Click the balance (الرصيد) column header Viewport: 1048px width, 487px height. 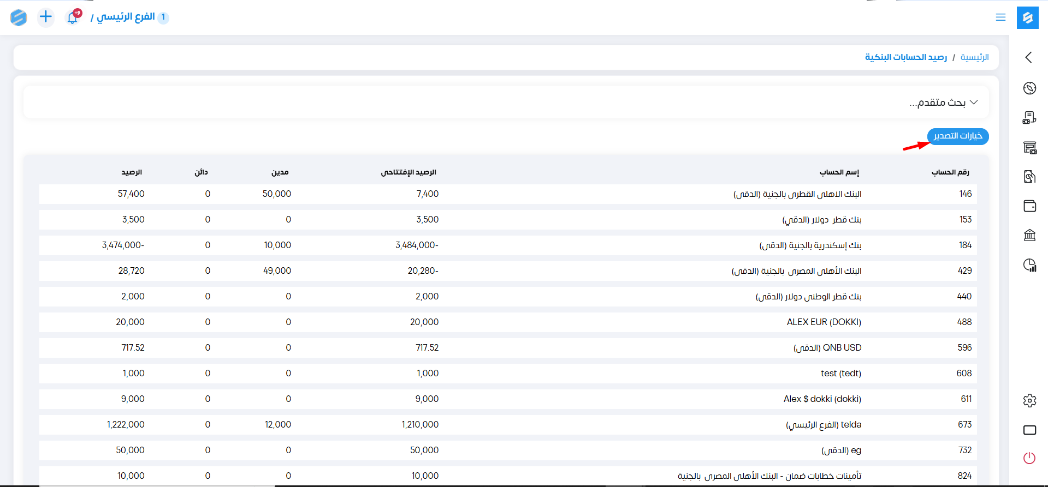(132, 172)
